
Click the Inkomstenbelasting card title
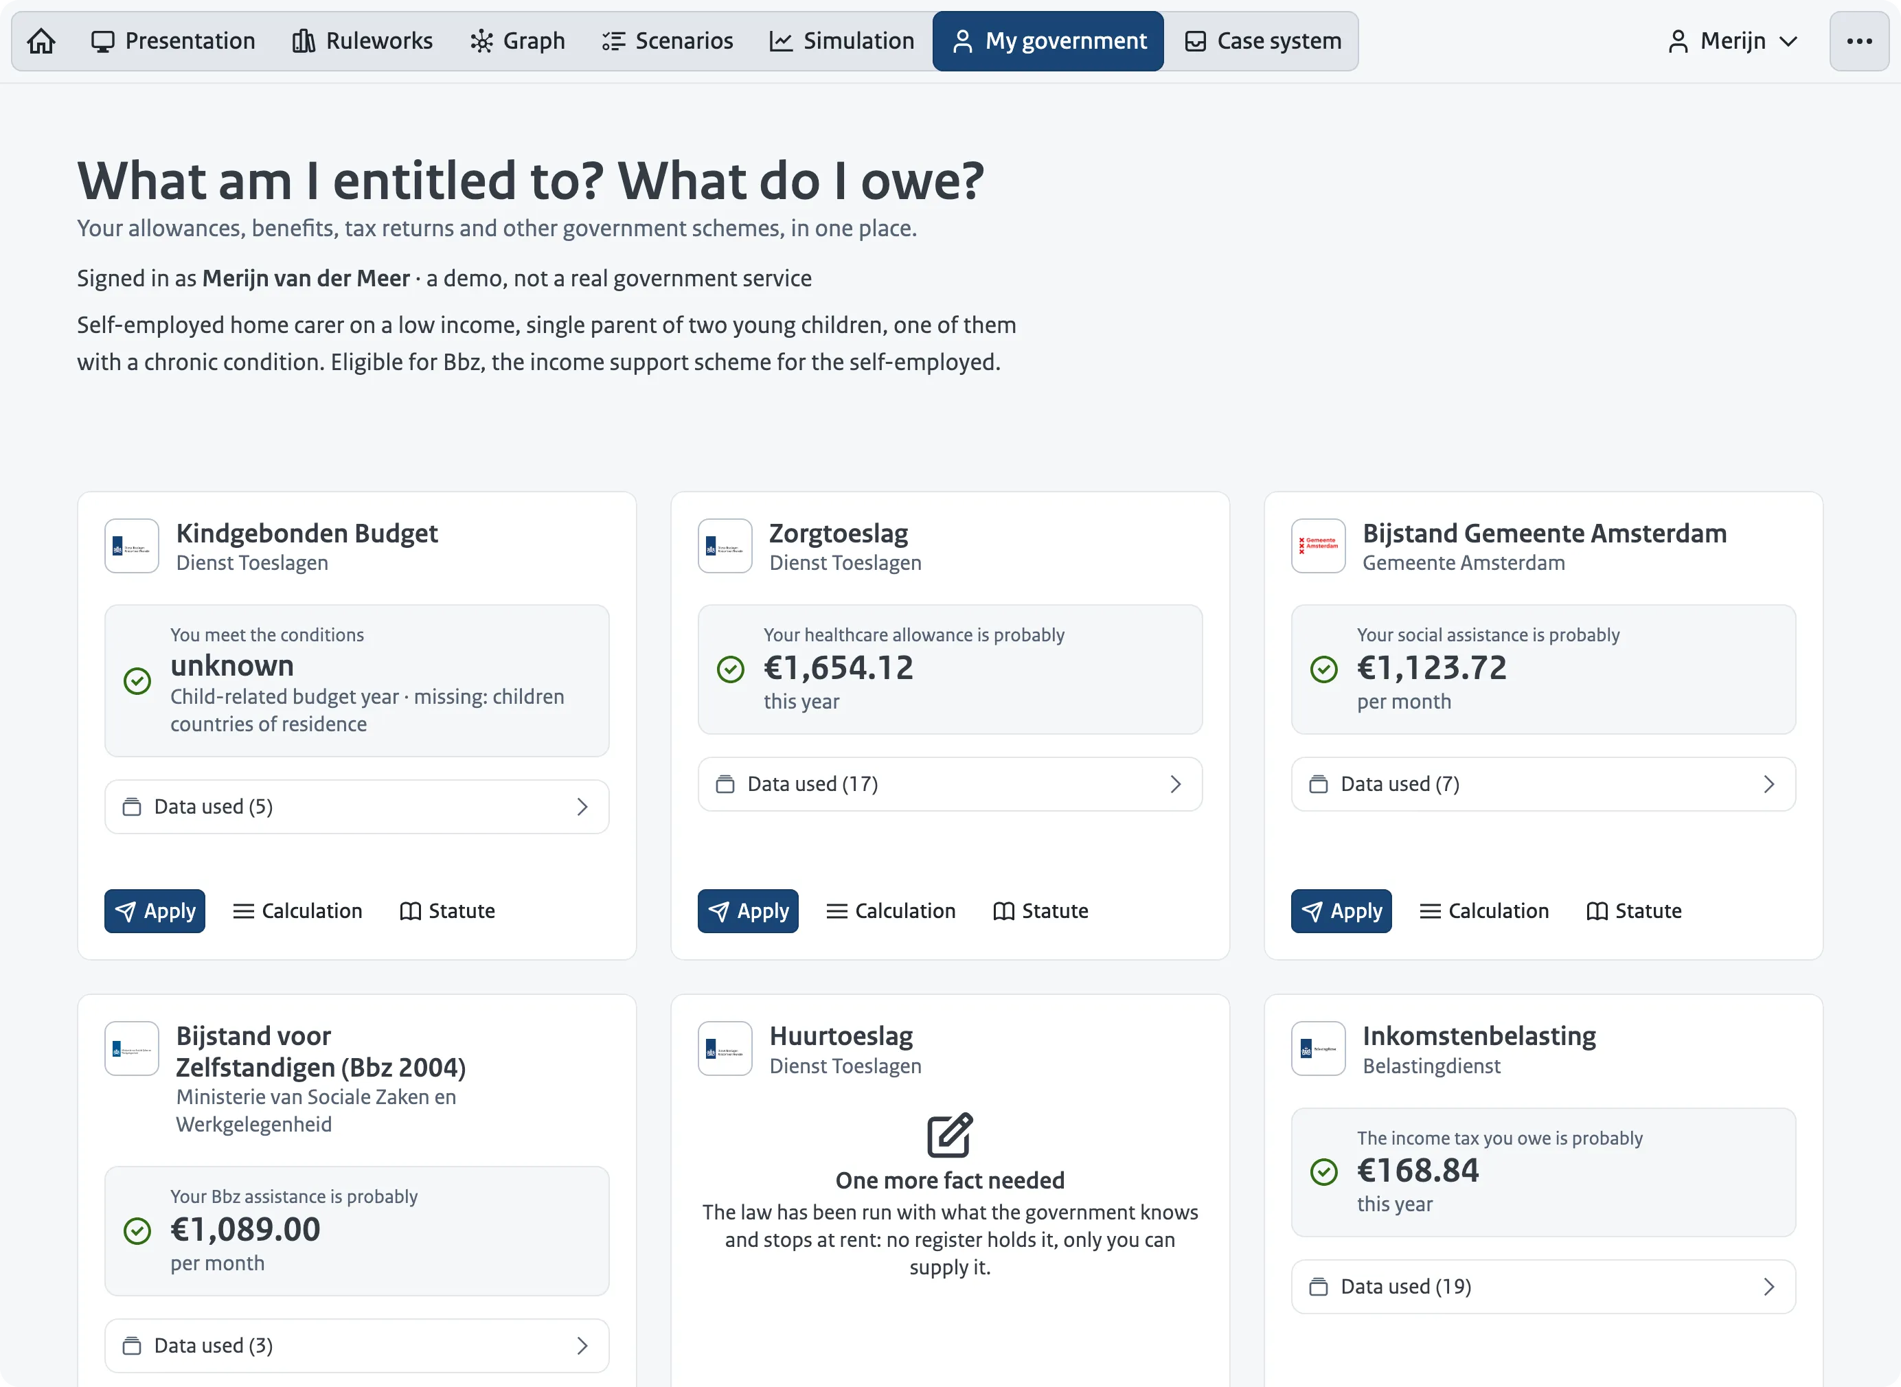pyautogui.click(x=1479, y=1036)
